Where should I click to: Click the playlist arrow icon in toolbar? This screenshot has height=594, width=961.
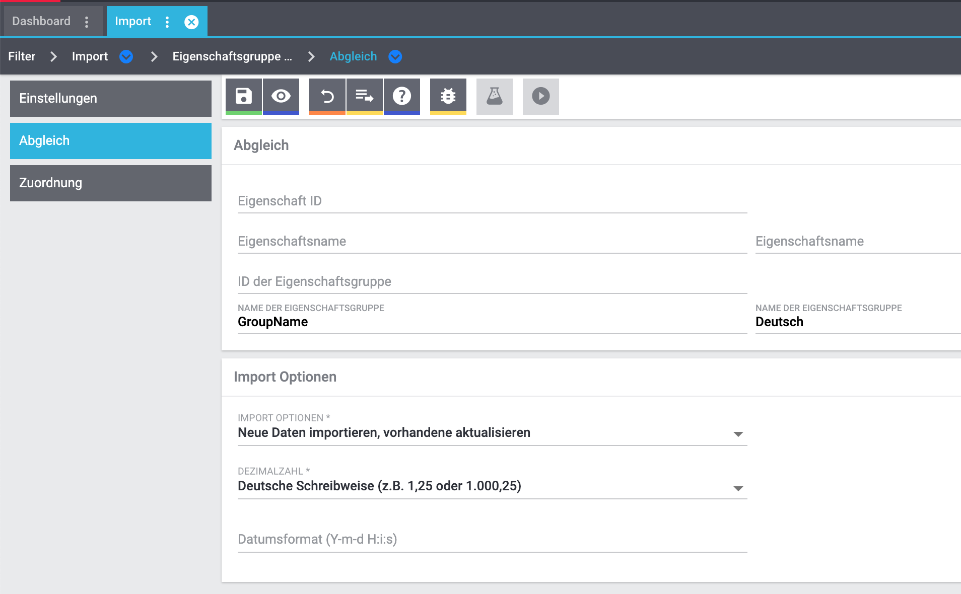point(365,96)
